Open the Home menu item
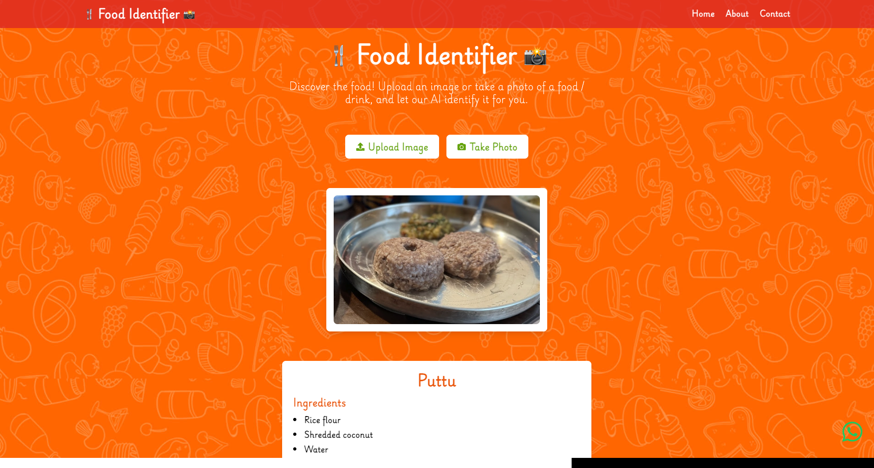 703,14
